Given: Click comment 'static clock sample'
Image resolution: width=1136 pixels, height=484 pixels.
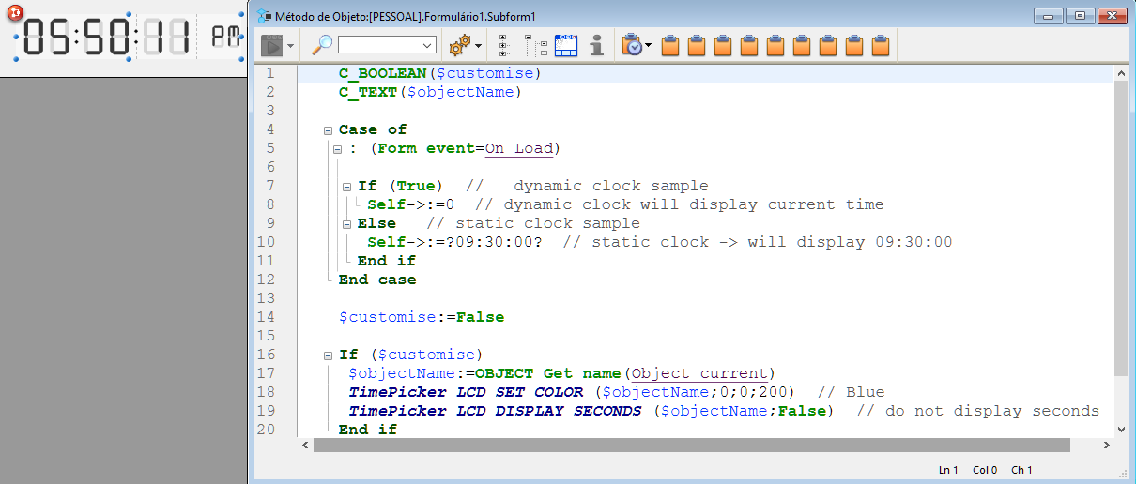Looking at the screenshot, I should click(548, 223).
